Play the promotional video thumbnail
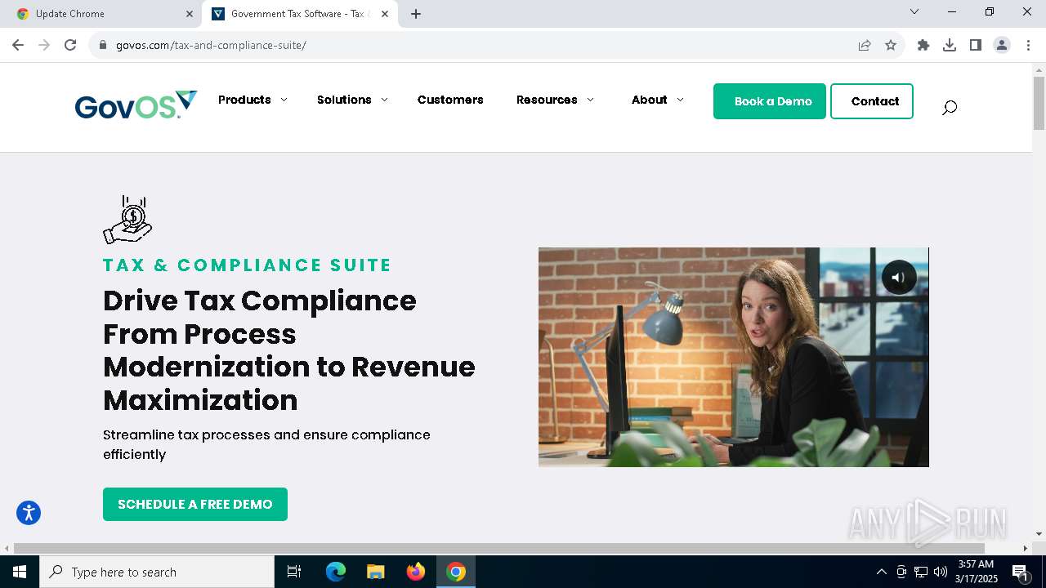The image size is (1046, 588). click(x=733, y=357)
